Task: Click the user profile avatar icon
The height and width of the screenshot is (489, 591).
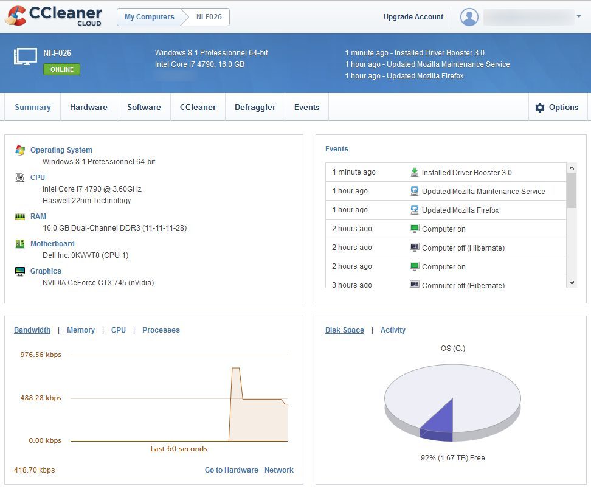Action: (469, 17)
